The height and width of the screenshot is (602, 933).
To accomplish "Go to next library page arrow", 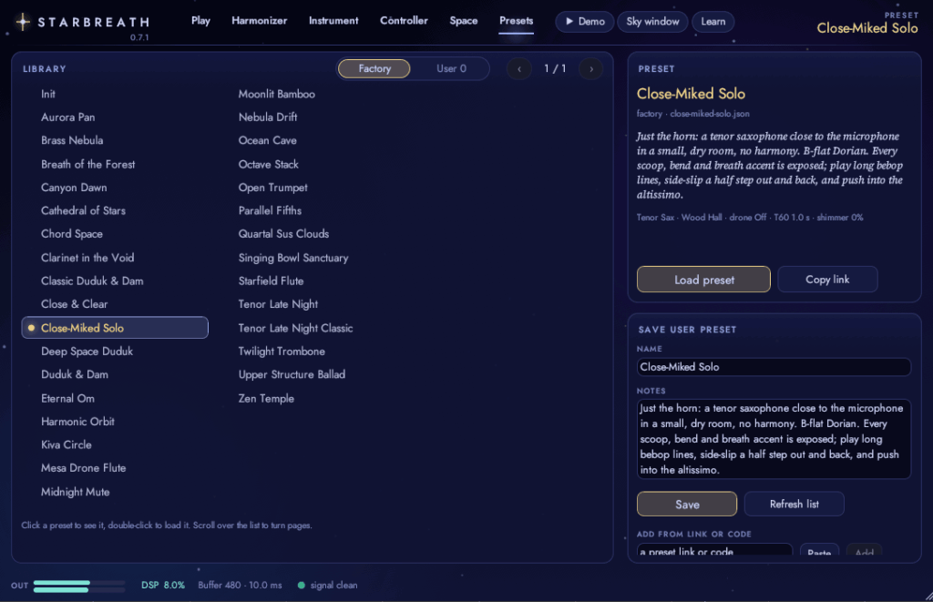I will (590, 69).
